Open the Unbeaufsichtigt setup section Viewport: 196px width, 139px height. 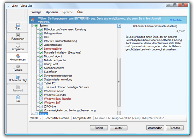pos(18,78)
